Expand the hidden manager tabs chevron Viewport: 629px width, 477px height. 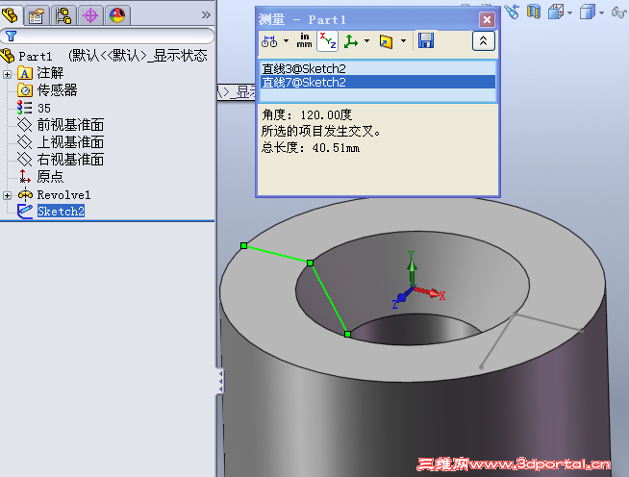206,15
